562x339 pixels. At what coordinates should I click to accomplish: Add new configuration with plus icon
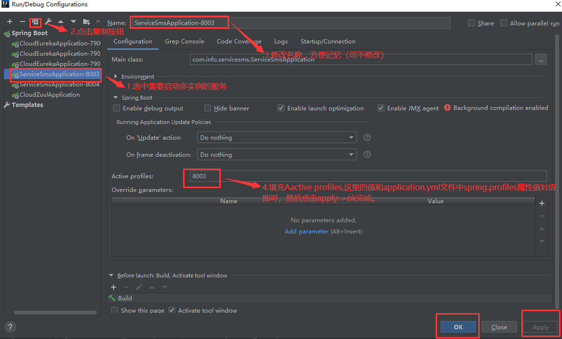[10, 22]
